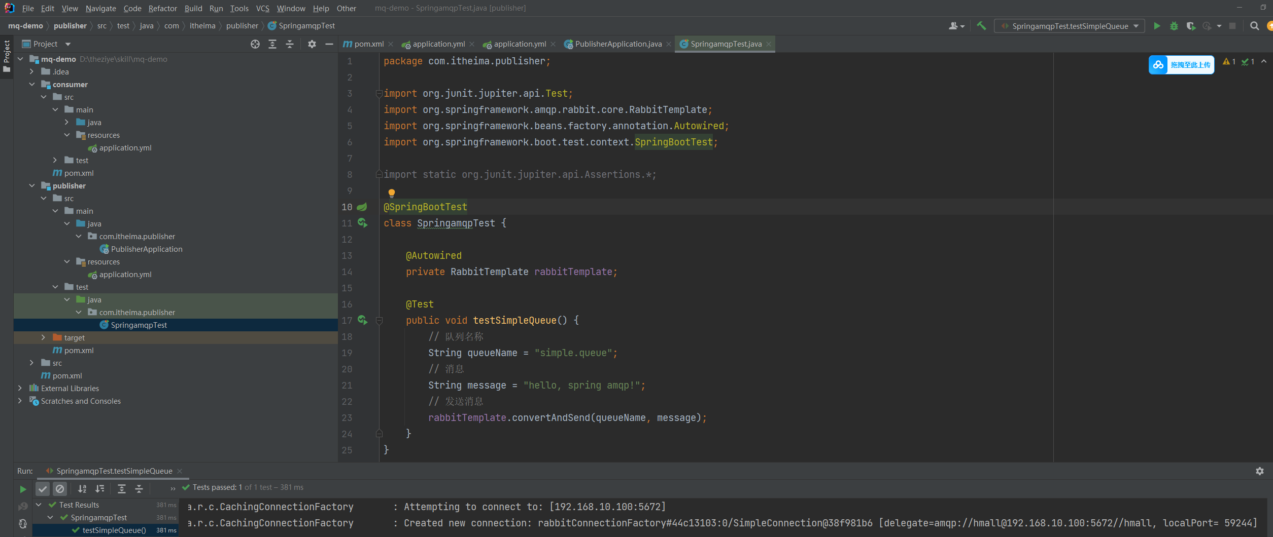1273x537 pixels.
Task: Close SpringamqpTest.testSimpleQueue run tab
Action: coord(180,471)
